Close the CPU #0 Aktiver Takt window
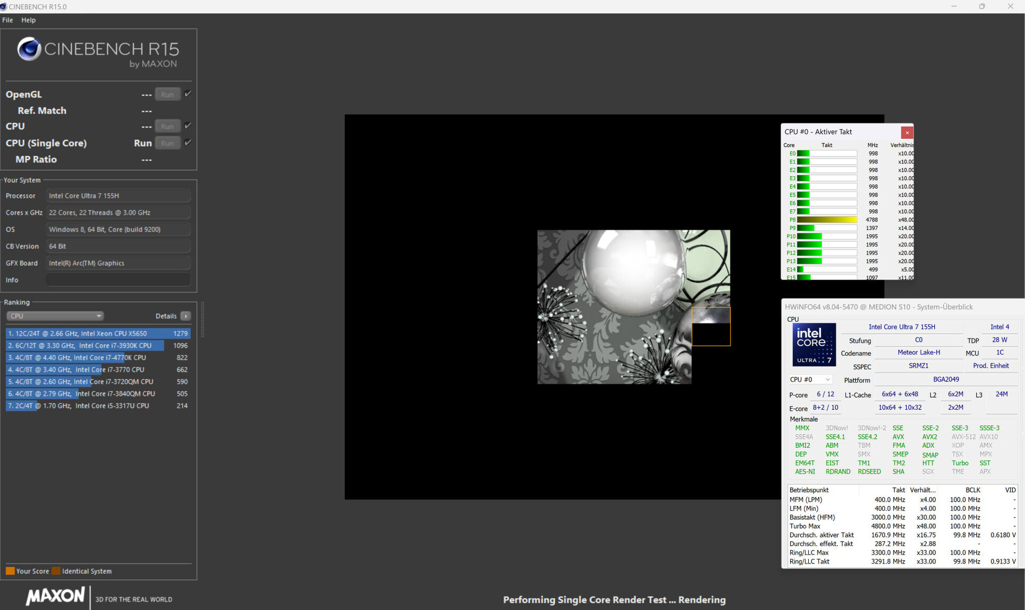The image size is (1025, 610). tap(906, 132)
